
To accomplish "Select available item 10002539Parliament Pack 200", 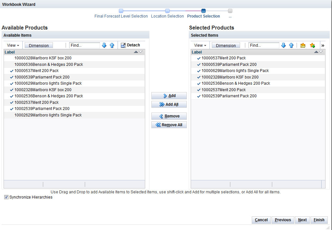I will [x=74, y=109].
